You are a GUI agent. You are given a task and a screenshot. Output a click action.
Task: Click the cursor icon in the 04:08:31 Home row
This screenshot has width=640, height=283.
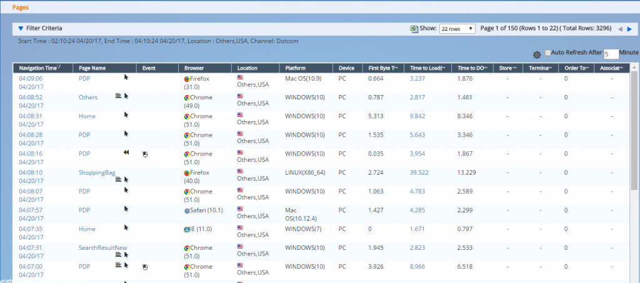tap(126, 114)
